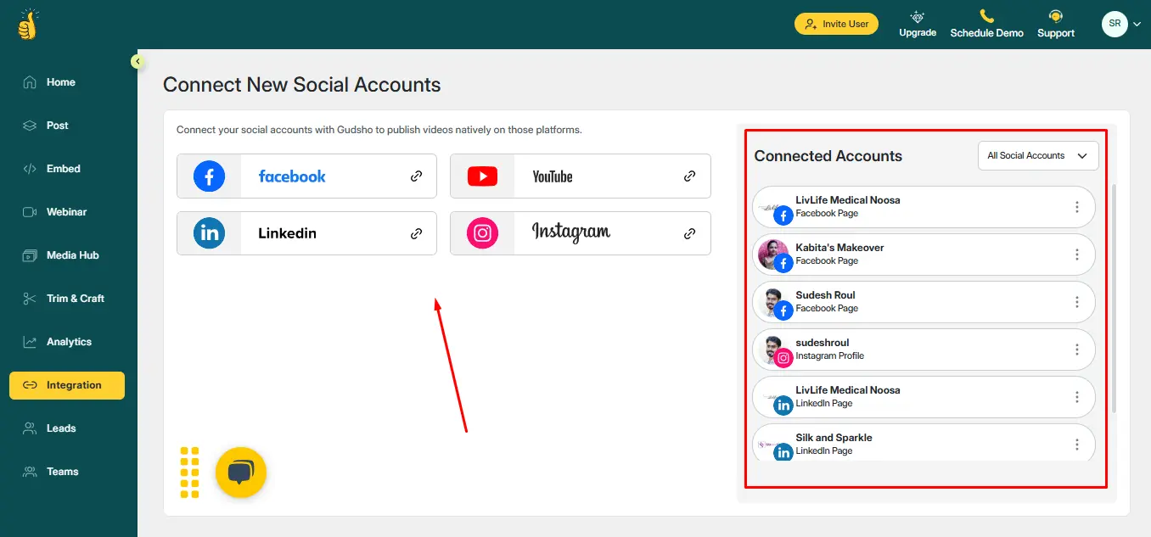Open options for LivLife Medical Noosa Facebook Page

1077,207
